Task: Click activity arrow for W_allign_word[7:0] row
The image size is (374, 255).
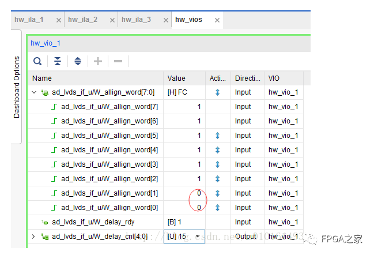Action: tap(217, 92)
